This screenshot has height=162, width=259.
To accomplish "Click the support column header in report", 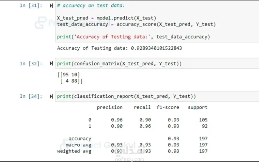I will point(197,107).
